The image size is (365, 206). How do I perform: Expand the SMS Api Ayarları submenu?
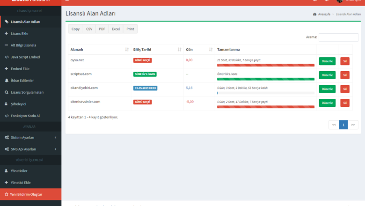point(55,149)
